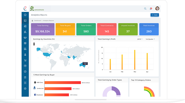Click the settings gear sidebar icon
The width and height of the screenshot is (185, 103).
[25, 89]
